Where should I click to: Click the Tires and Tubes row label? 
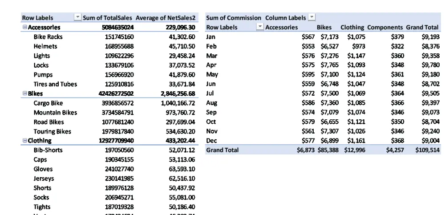pyautogui.click(x=55, y=84)
